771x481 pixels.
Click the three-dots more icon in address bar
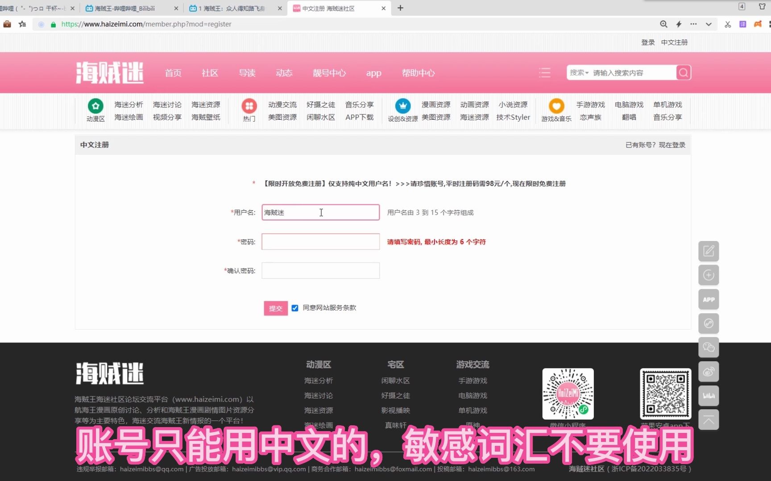pyautogui.click(x=693, y=24)
